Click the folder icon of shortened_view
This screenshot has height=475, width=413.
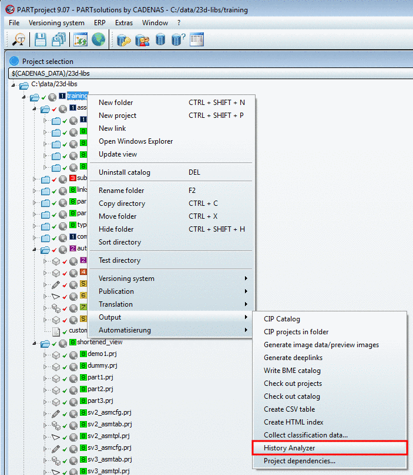point(45,343)
